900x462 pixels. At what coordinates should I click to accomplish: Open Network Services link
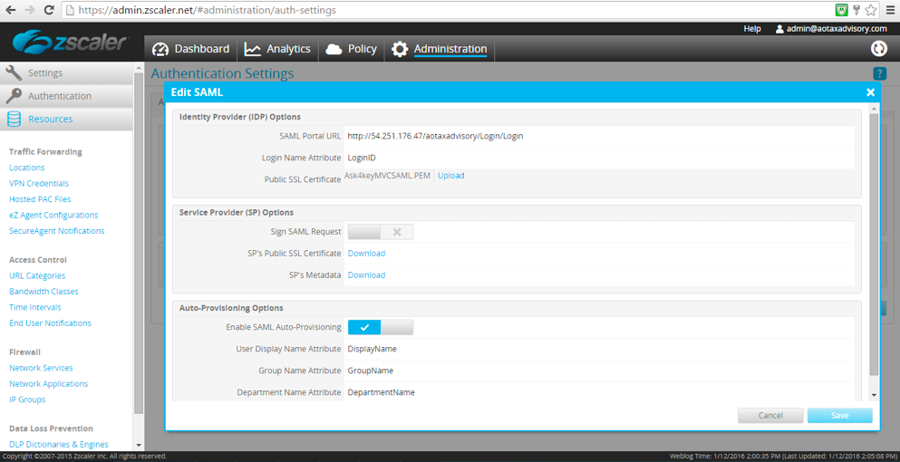pos(41,368)
